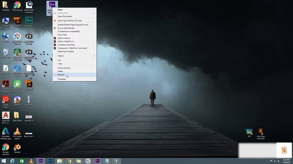293x164 pixels.
Task: Choose Quick Heal AntiVirus Pro Scan
Action: point(75,20)
